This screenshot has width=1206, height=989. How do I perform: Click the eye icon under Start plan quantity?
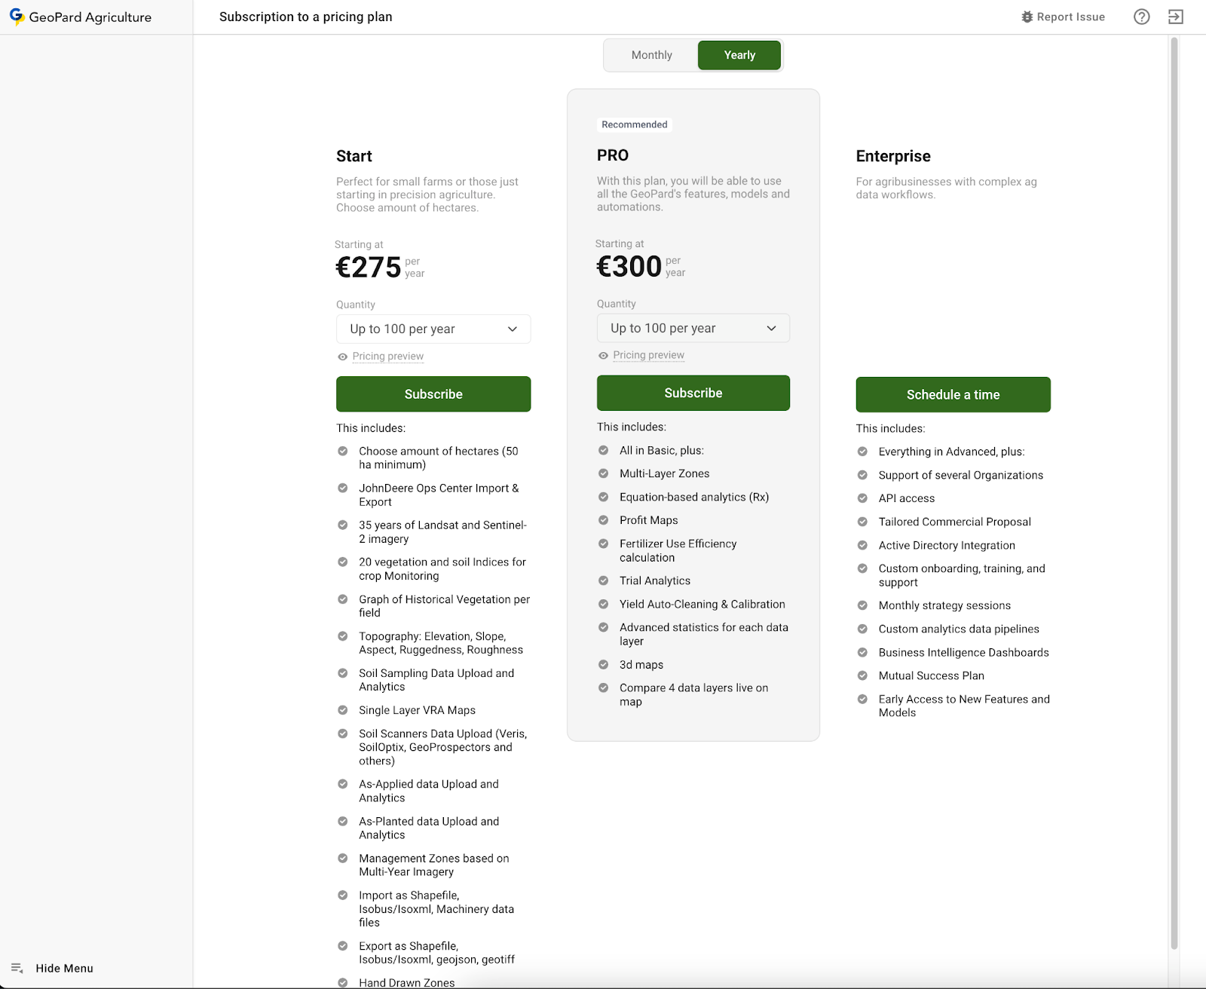[343, 357]
